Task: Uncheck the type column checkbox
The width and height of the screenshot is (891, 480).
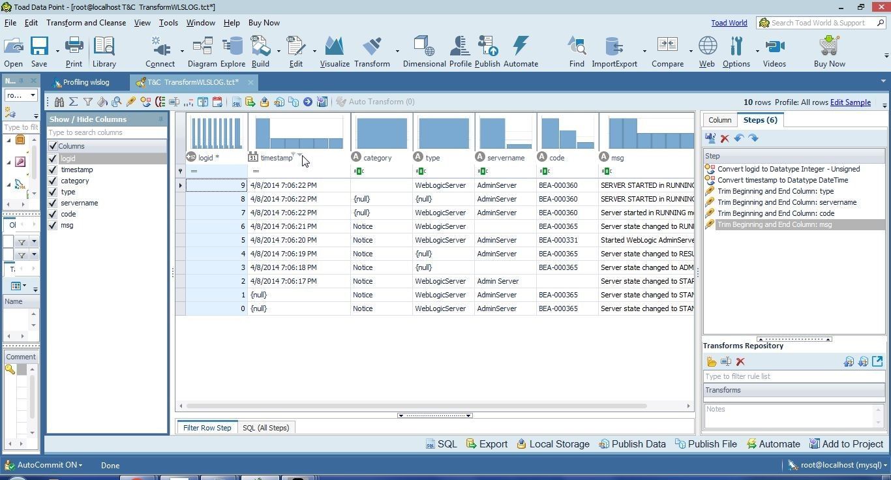Action: click(53, 192)
